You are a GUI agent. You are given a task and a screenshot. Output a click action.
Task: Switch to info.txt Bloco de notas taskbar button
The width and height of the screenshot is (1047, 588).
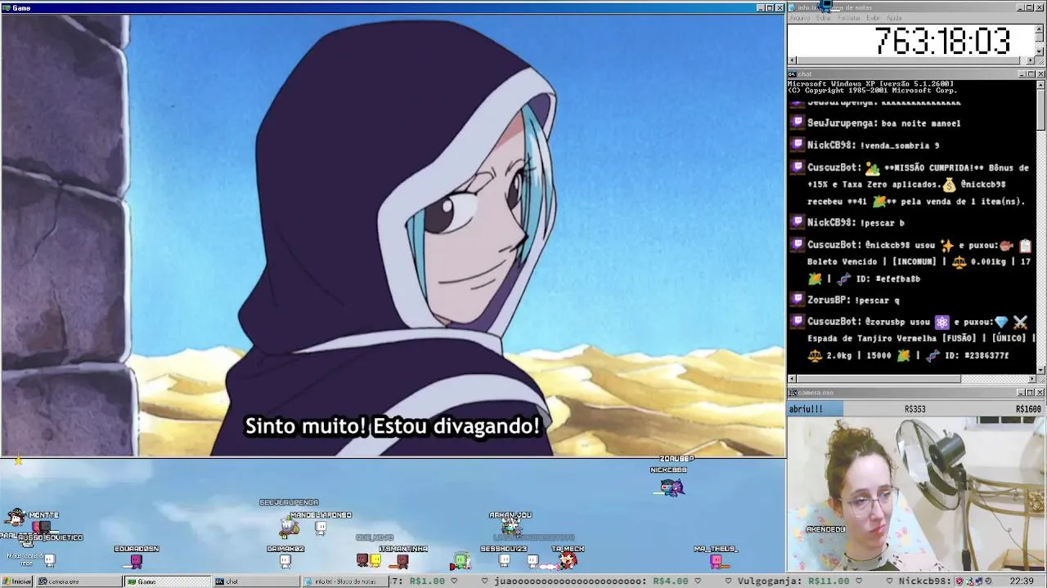click(344, 581)
